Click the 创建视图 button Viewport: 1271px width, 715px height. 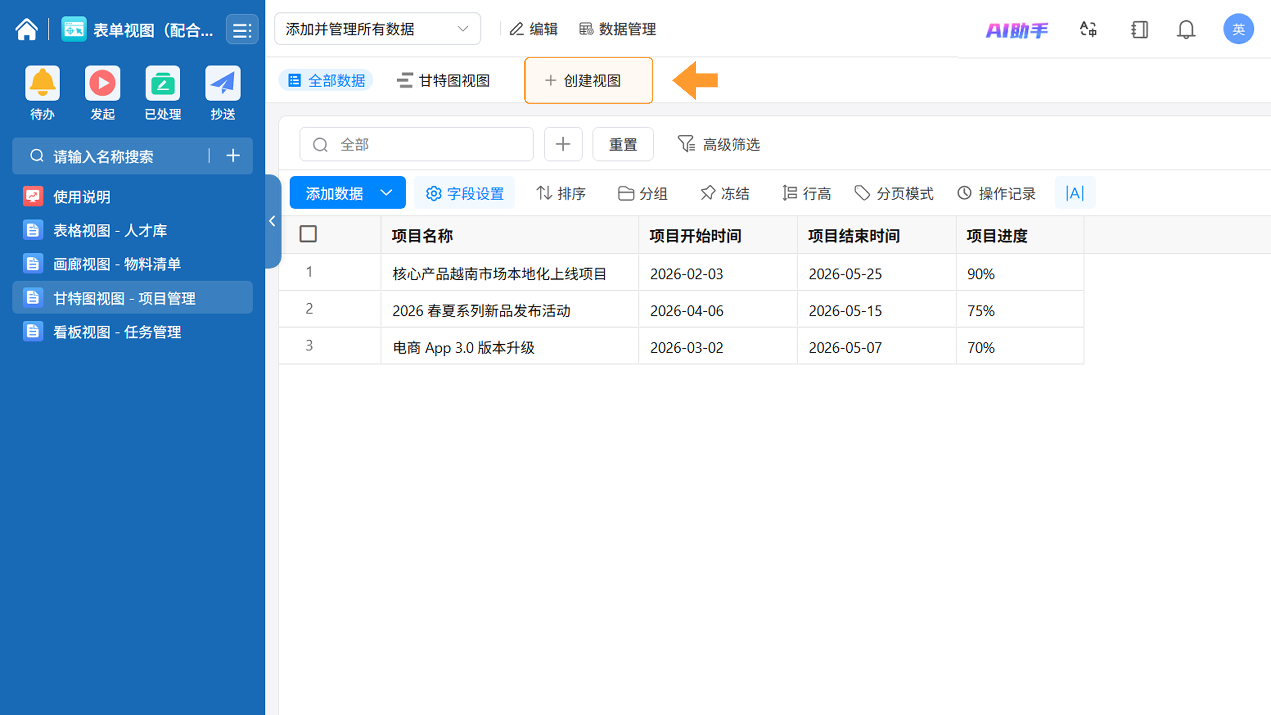pos(588,80)
